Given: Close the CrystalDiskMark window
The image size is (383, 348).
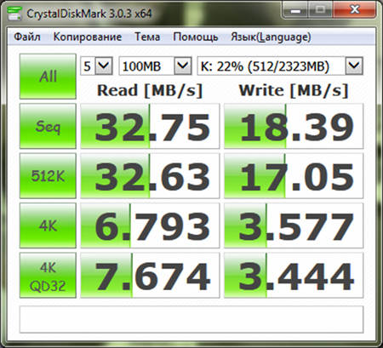Looking at the screenshot, I should (x=355, y=10).
